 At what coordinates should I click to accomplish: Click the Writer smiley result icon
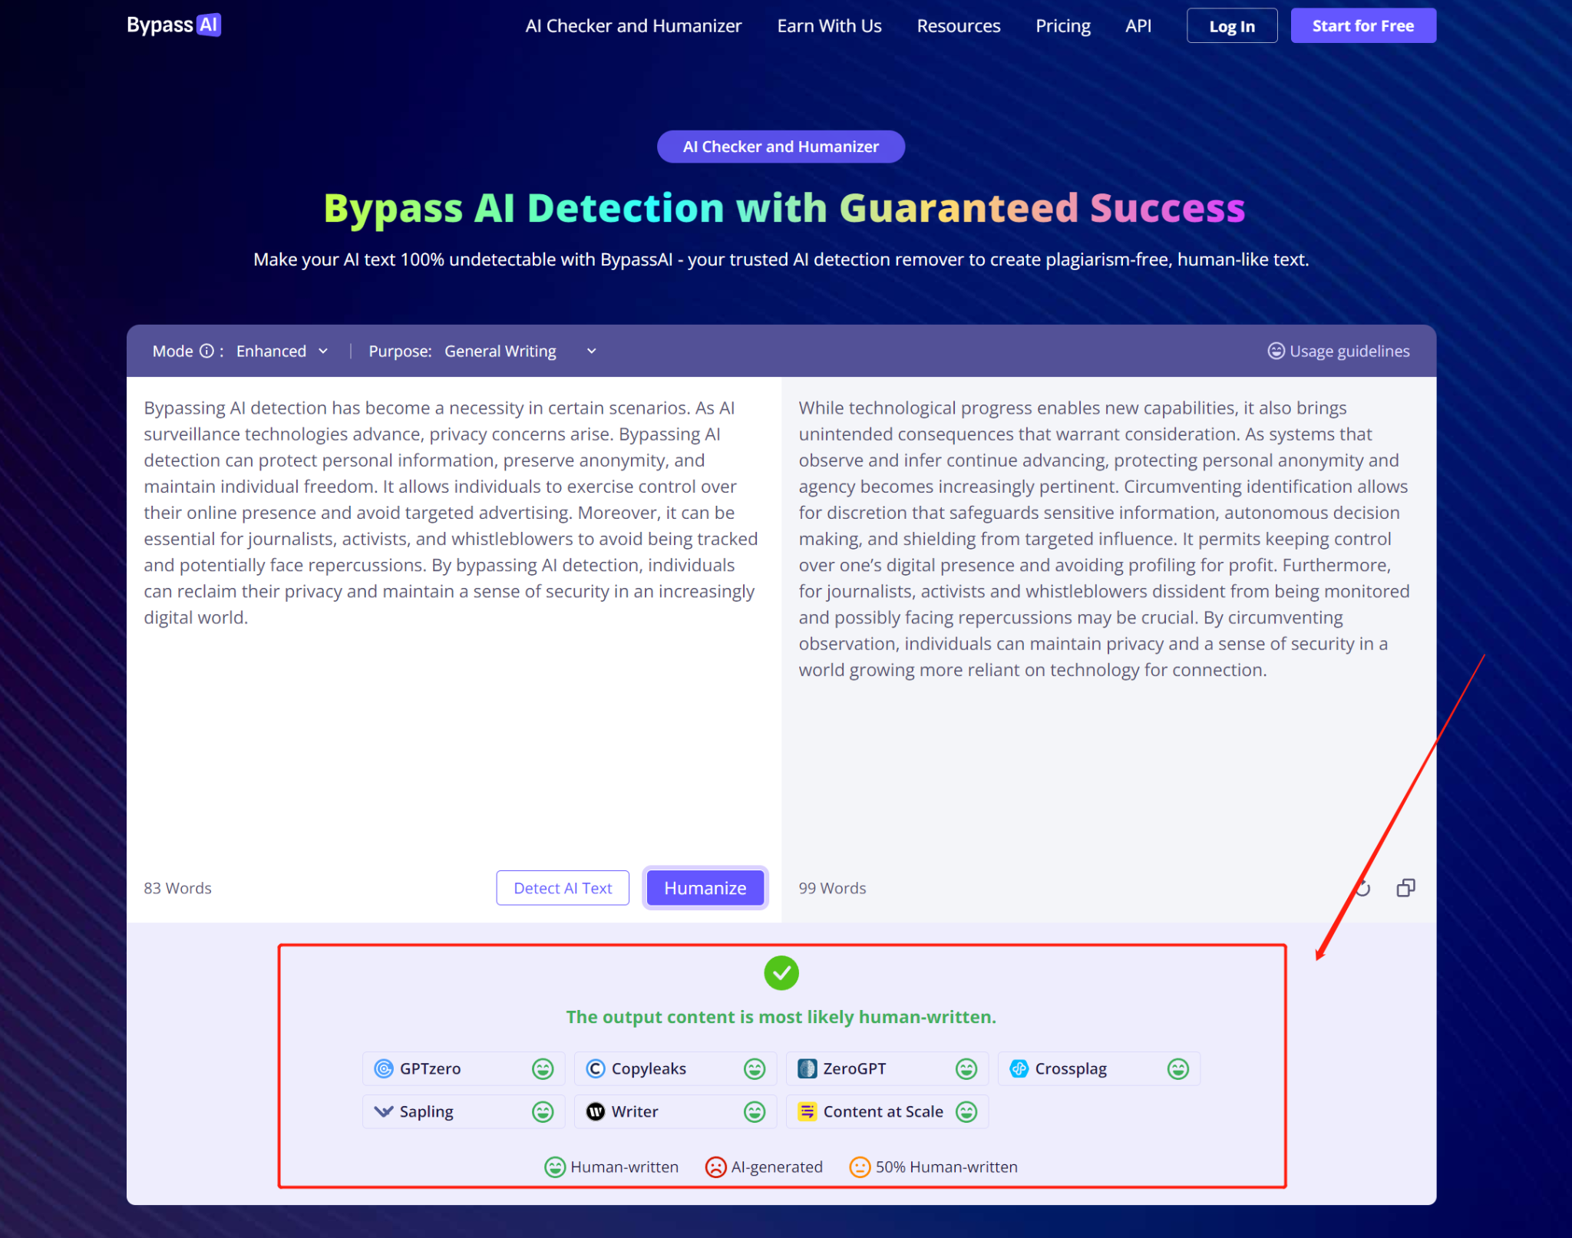tap(755, 1111)
